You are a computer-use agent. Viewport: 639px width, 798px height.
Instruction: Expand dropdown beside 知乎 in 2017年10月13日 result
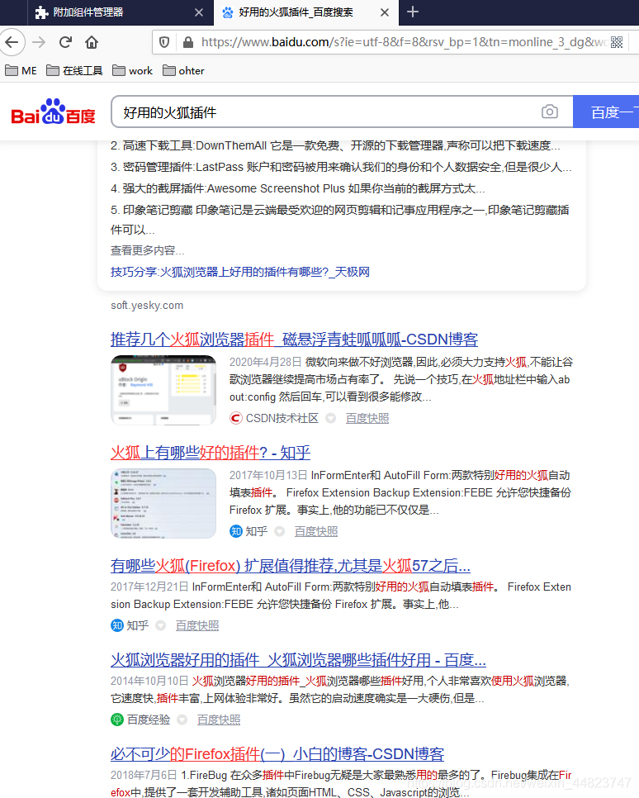[279, 531]
